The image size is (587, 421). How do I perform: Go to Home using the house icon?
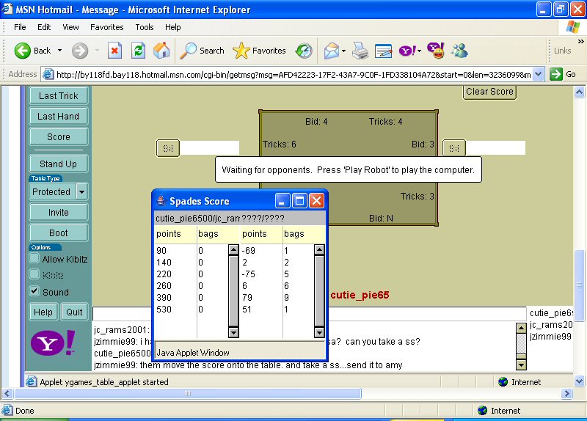pyautogui.click(x=161, y=51)
